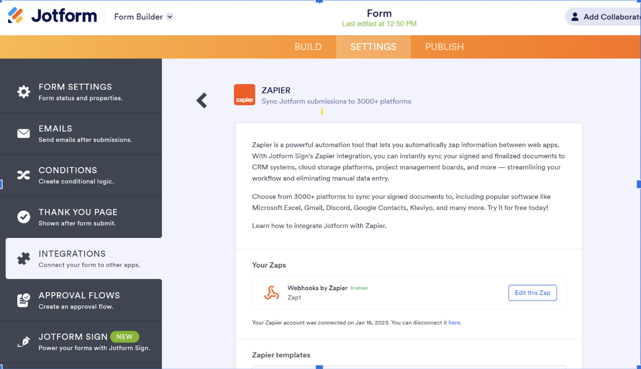The height and width of the screenshot is (369, 641).
Task: Click the Webhooks by Zapier Zap1 entry
Action: pyautogui.click(x=317, y=293)
